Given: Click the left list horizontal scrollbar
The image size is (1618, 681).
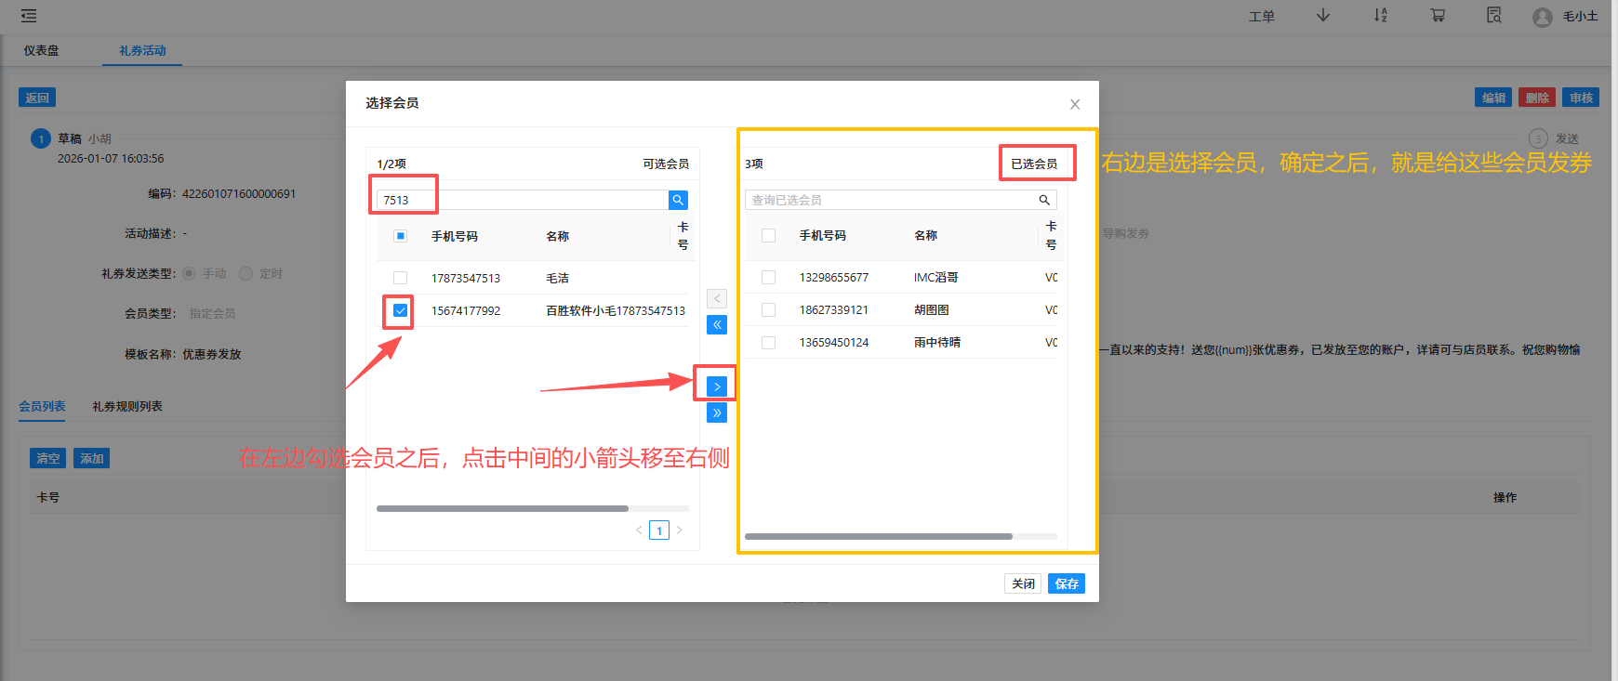Looking at the screenshot, I should click(502, 508).
